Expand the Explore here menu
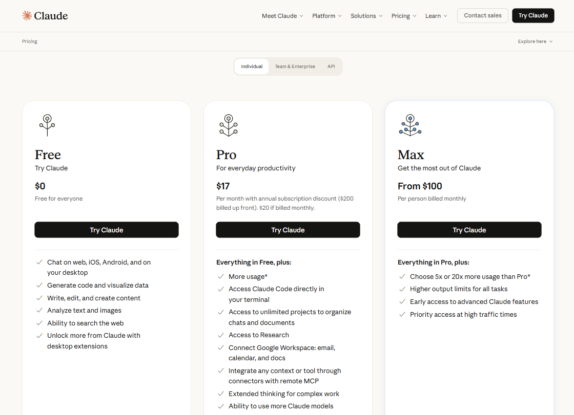This screenshot has width=574, height=415. click(535, 41)
